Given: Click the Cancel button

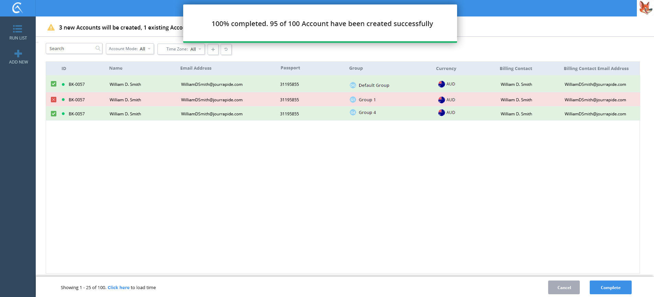Looking at the screenshot, I should [x=564, y=287].
